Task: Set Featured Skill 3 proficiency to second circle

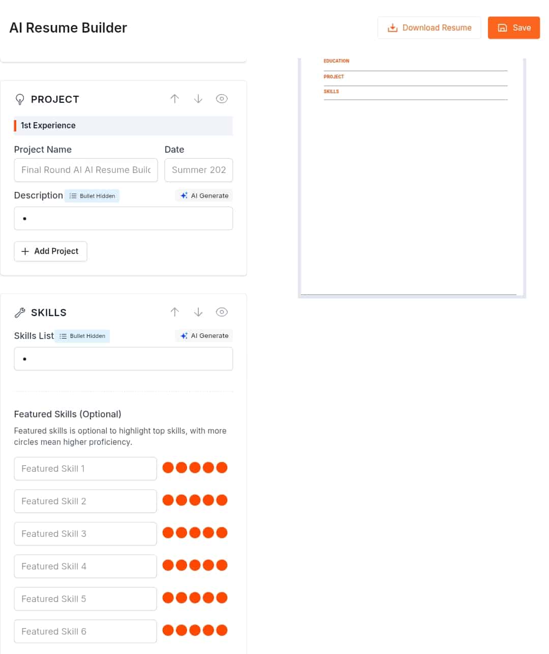Action: (181, 532)
